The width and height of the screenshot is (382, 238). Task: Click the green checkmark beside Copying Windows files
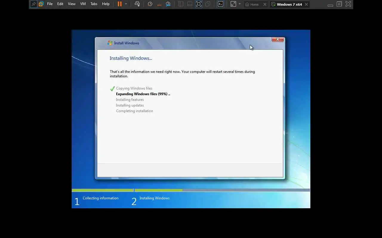coord(113,89)
